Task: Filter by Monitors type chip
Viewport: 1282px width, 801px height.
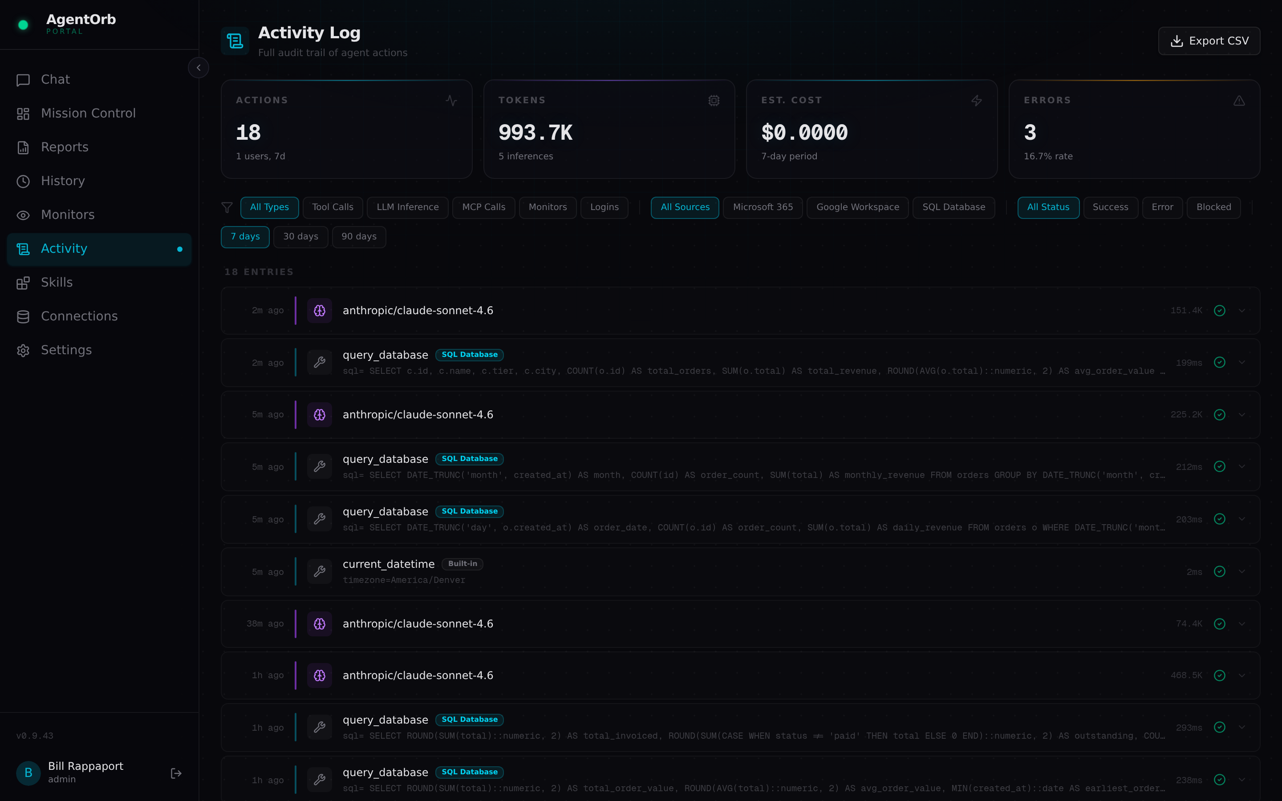Action: 547,207
